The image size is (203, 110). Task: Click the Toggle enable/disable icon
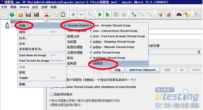click(89, 15)
